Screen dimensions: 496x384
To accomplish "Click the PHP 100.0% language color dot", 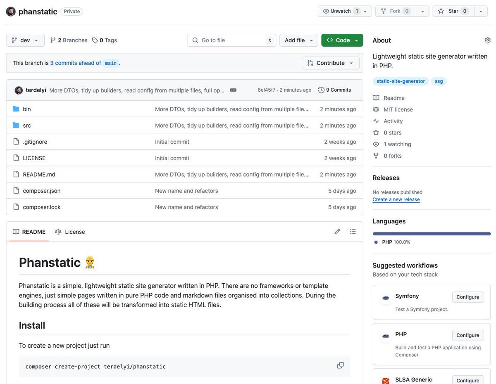I will point(376,242).
